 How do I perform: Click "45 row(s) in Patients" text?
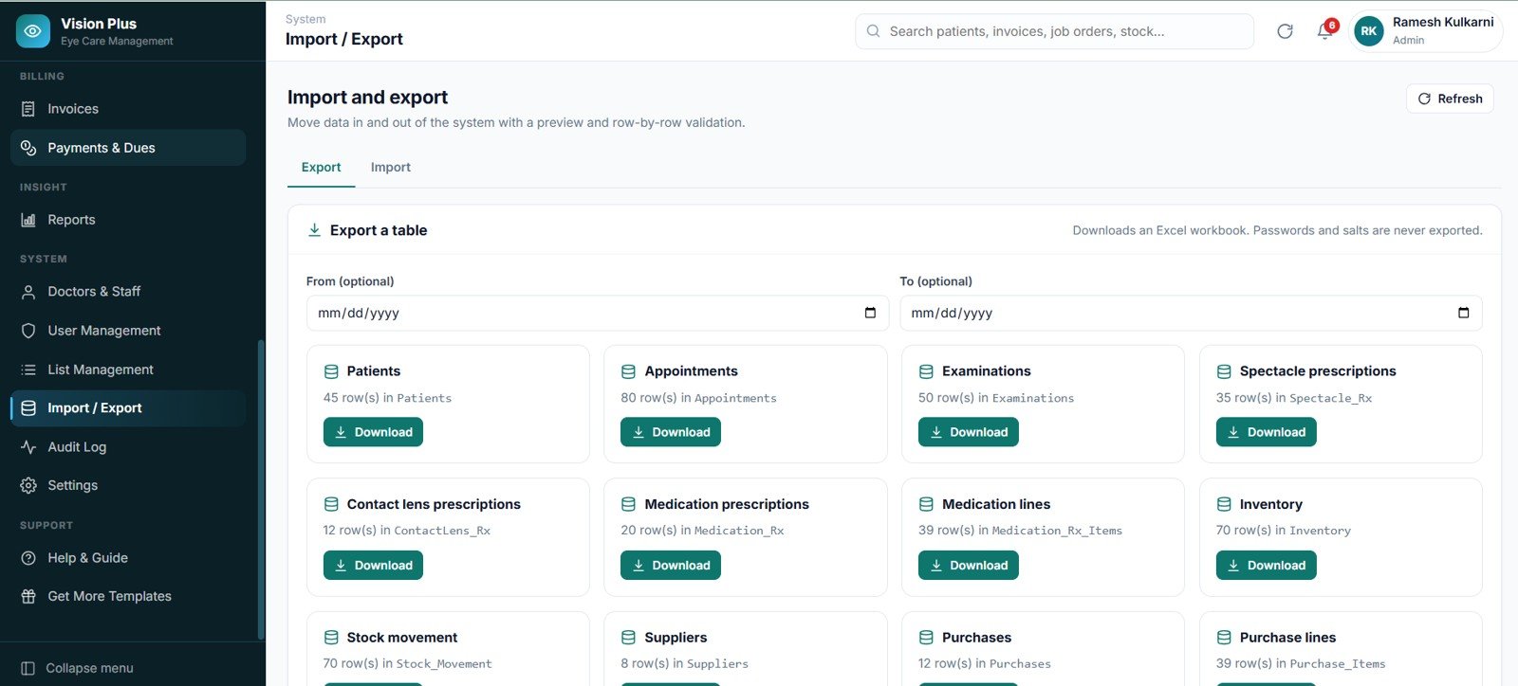pos(387,398)
